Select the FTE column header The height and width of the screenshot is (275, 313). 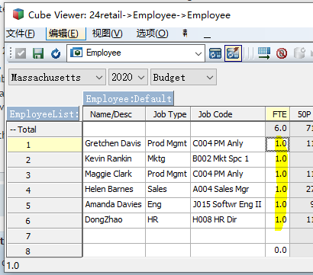[278, 114]
